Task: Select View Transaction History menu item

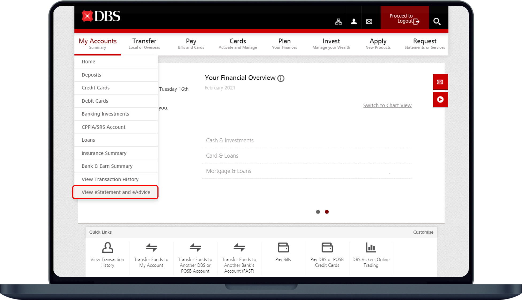Action: (116, 179)
